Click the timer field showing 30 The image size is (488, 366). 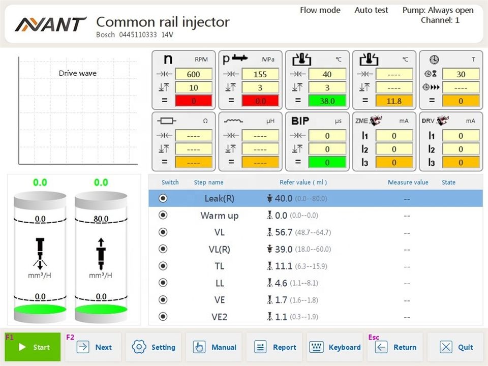461,74
